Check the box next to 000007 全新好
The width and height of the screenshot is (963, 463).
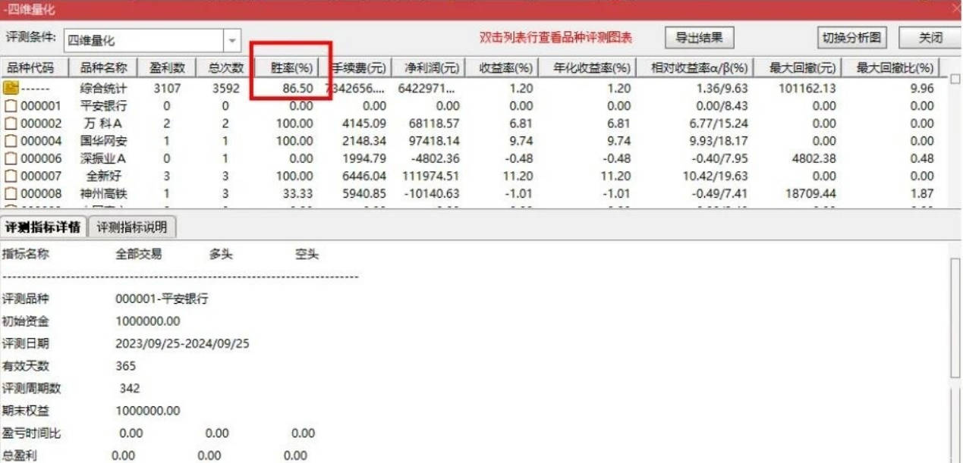click(11, 176)
